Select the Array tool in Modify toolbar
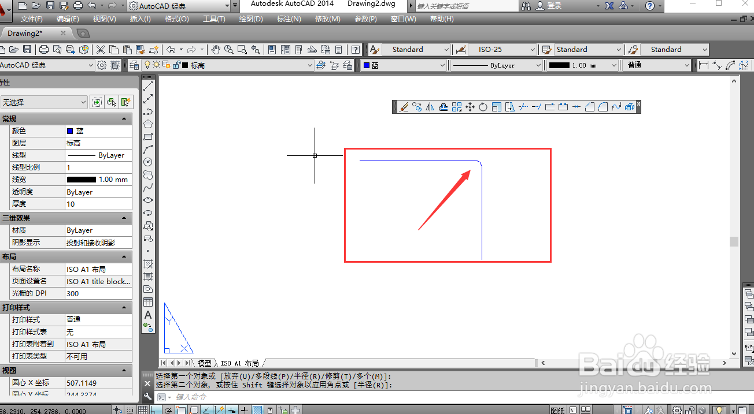 pos(457,107)
